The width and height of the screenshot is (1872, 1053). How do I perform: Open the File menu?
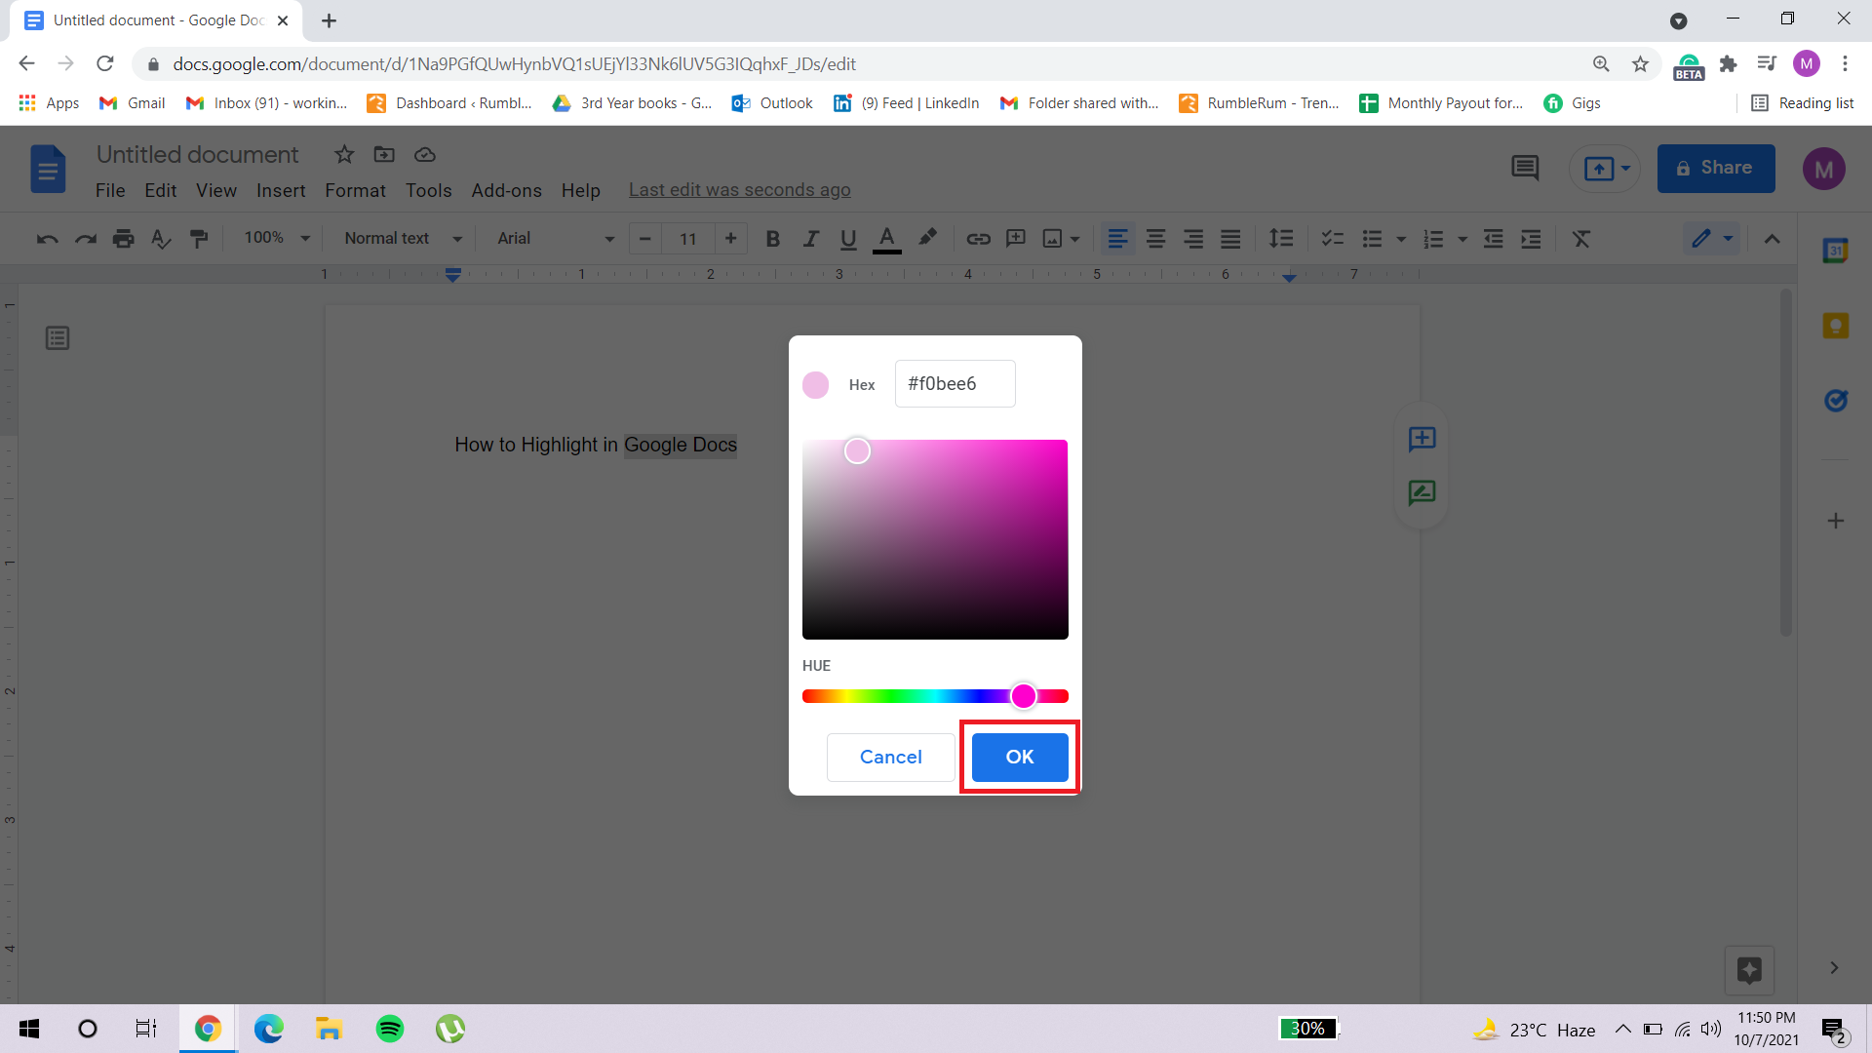(x=110, y=190)
